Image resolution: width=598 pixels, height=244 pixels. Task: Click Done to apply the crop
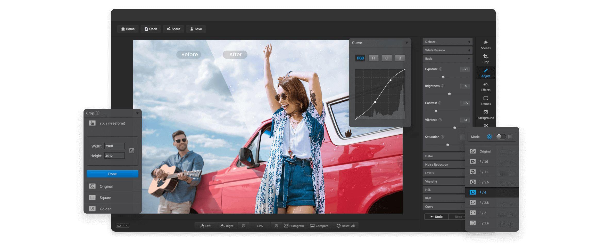click(112, 174)
